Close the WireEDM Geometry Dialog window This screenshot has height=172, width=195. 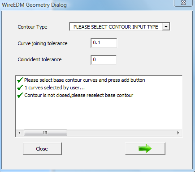tap(183, 3)
